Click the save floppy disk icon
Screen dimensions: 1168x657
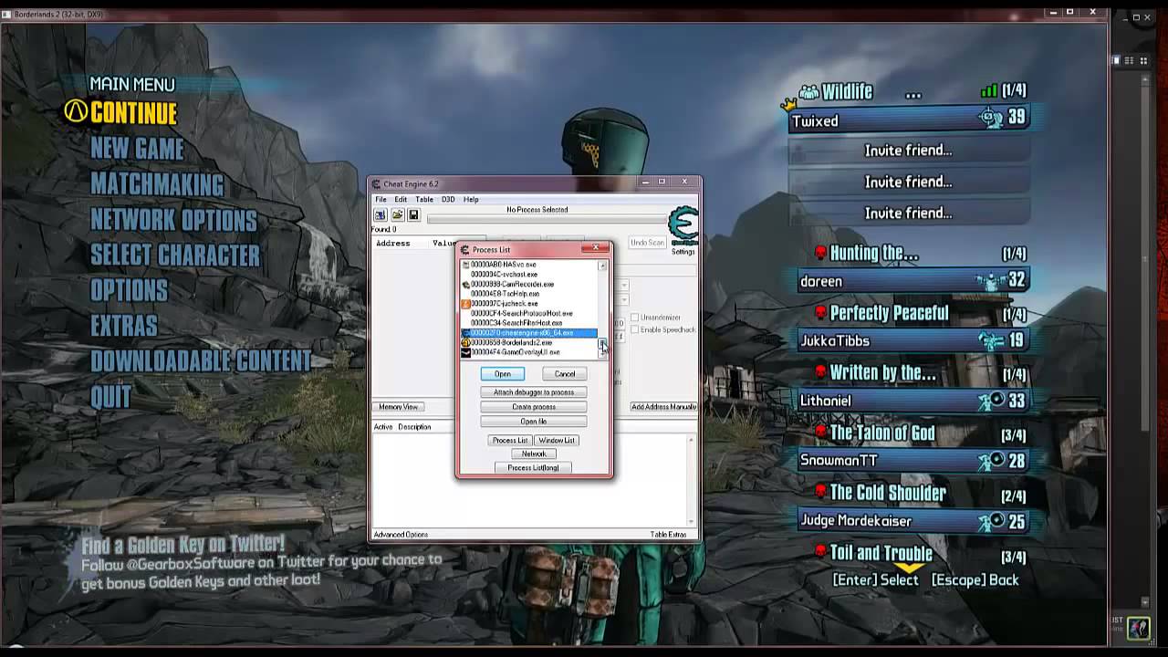pos(413,215)
